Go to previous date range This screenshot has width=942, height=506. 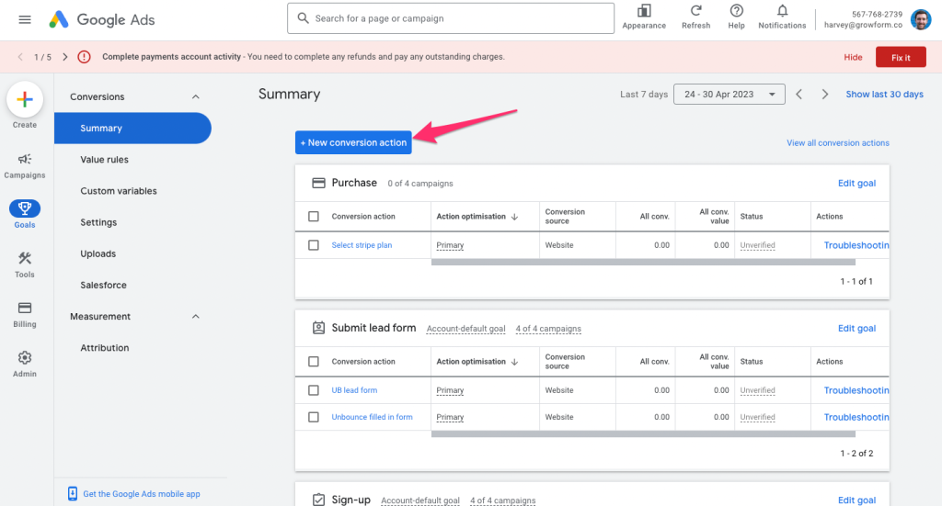pos(799,94)
